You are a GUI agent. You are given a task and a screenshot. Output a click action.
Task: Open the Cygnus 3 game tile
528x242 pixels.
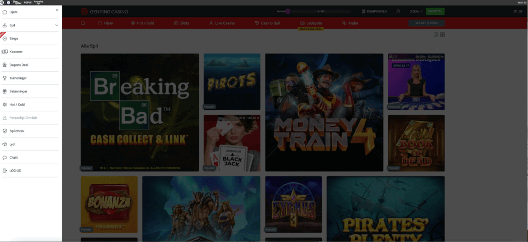(293, 204)
